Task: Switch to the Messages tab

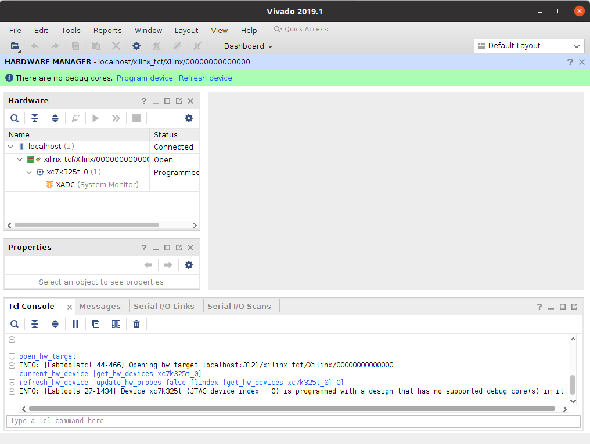Action: click(x=100, y=306)
